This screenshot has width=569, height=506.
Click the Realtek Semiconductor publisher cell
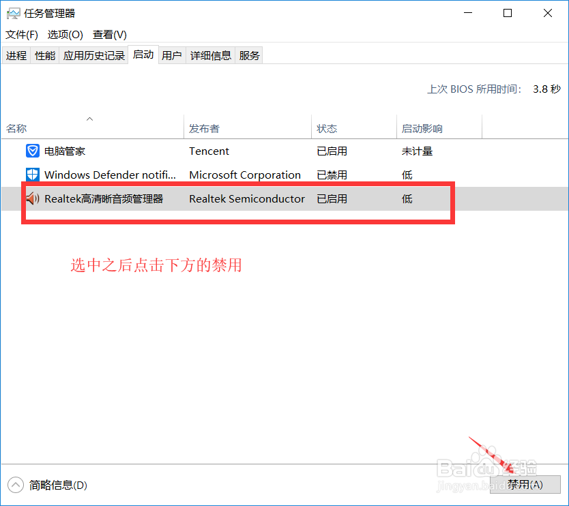pos(247,198)
